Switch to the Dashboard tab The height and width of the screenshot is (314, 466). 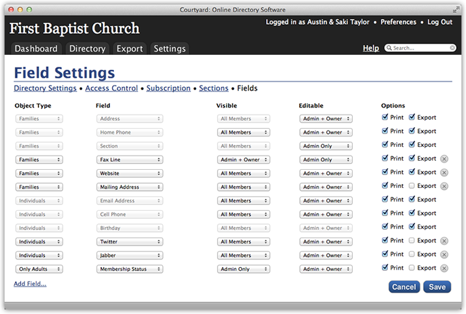(36, 48)
